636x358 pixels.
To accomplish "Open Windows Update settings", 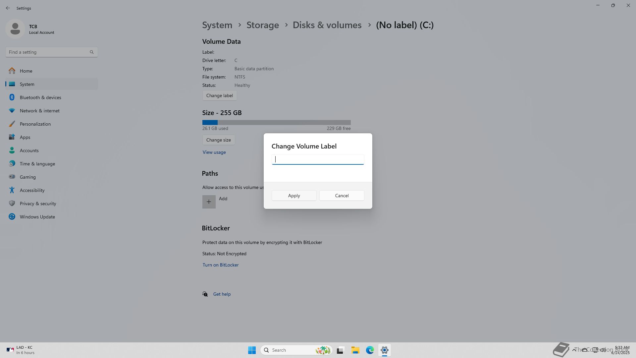I will coord(37,217).
